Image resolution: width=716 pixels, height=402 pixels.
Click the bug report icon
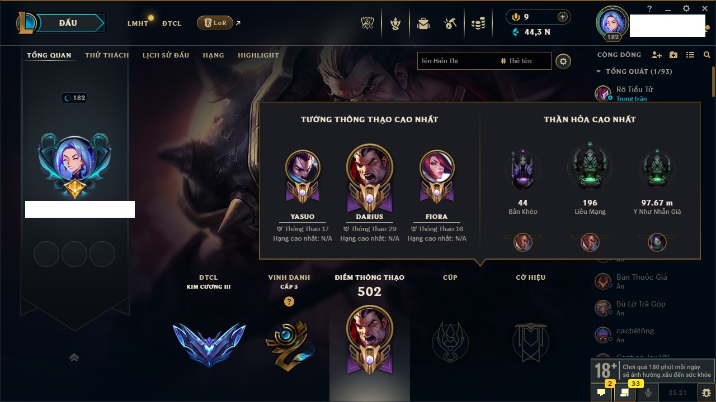(706, 393)
